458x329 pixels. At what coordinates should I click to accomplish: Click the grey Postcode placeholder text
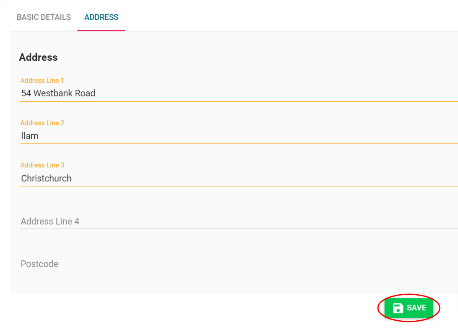point(40,264)
